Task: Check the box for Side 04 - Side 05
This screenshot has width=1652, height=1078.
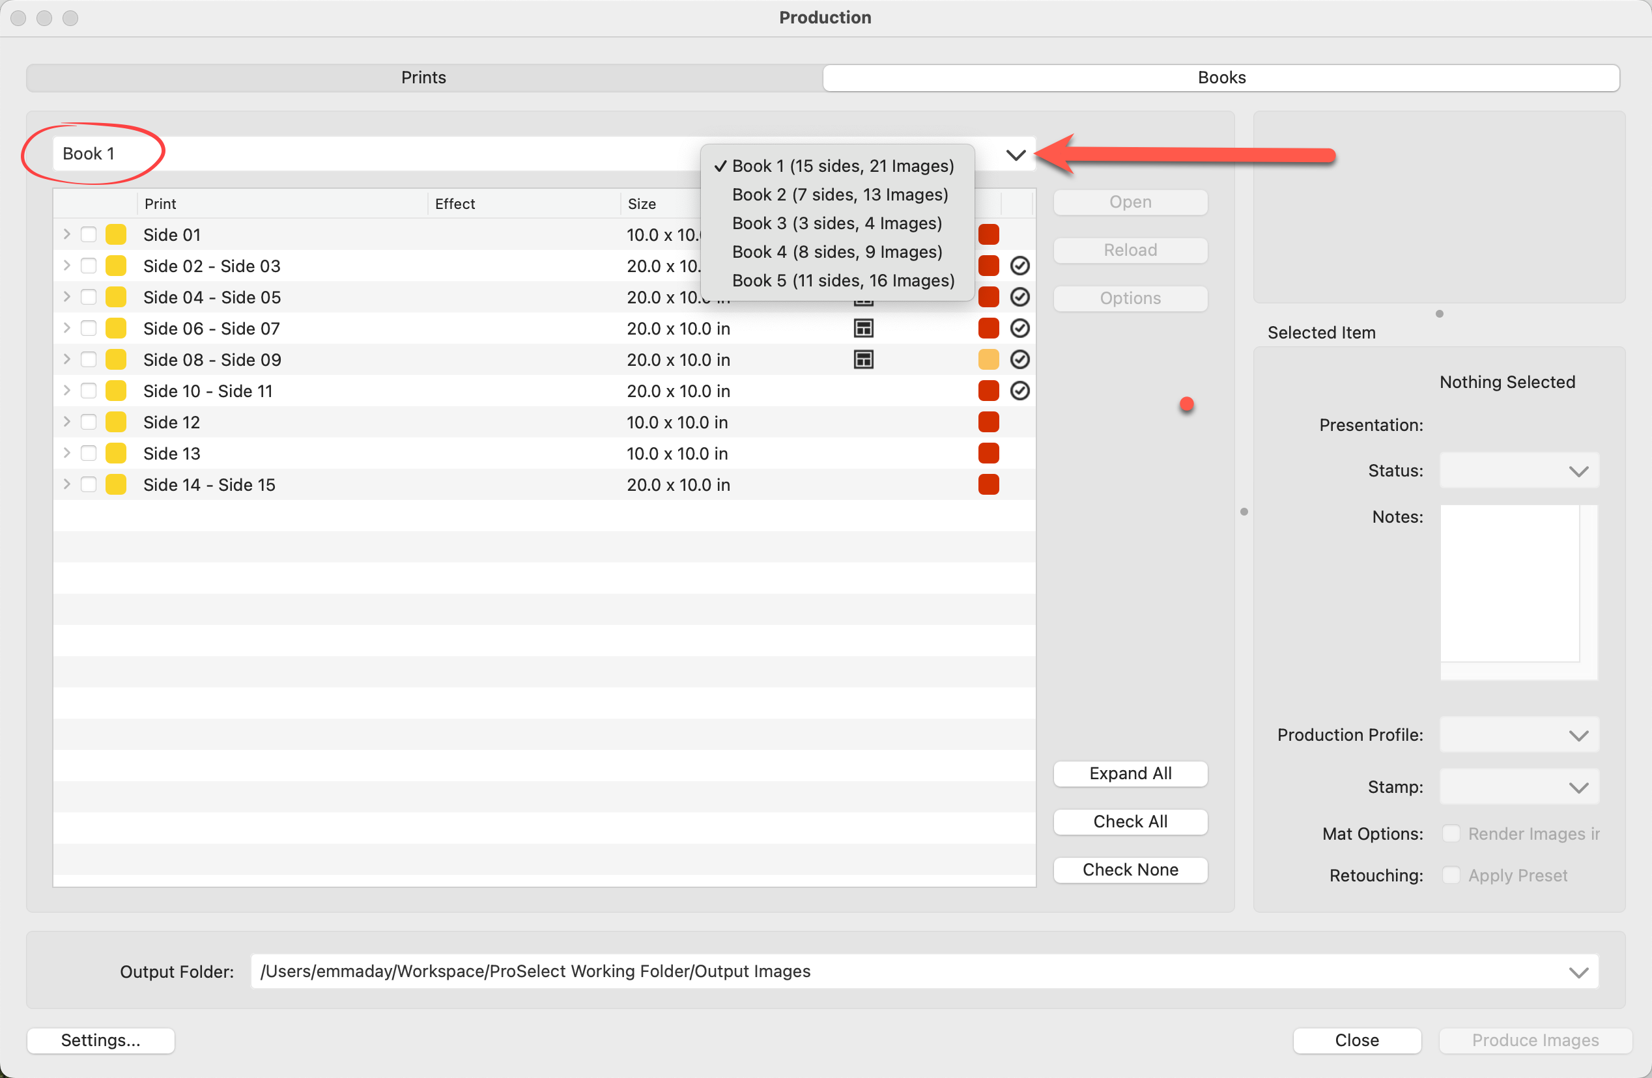Action: point(88,297)
